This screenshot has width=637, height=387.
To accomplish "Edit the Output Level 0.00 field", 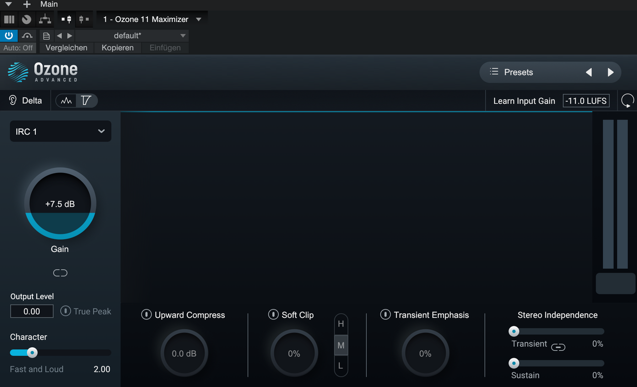I will point(32,311).
